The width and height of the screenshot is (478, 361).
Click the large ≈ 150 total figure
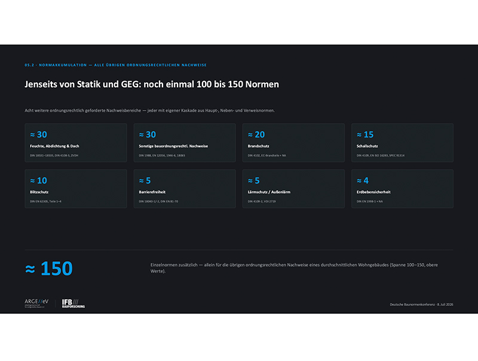pos(49,268)
